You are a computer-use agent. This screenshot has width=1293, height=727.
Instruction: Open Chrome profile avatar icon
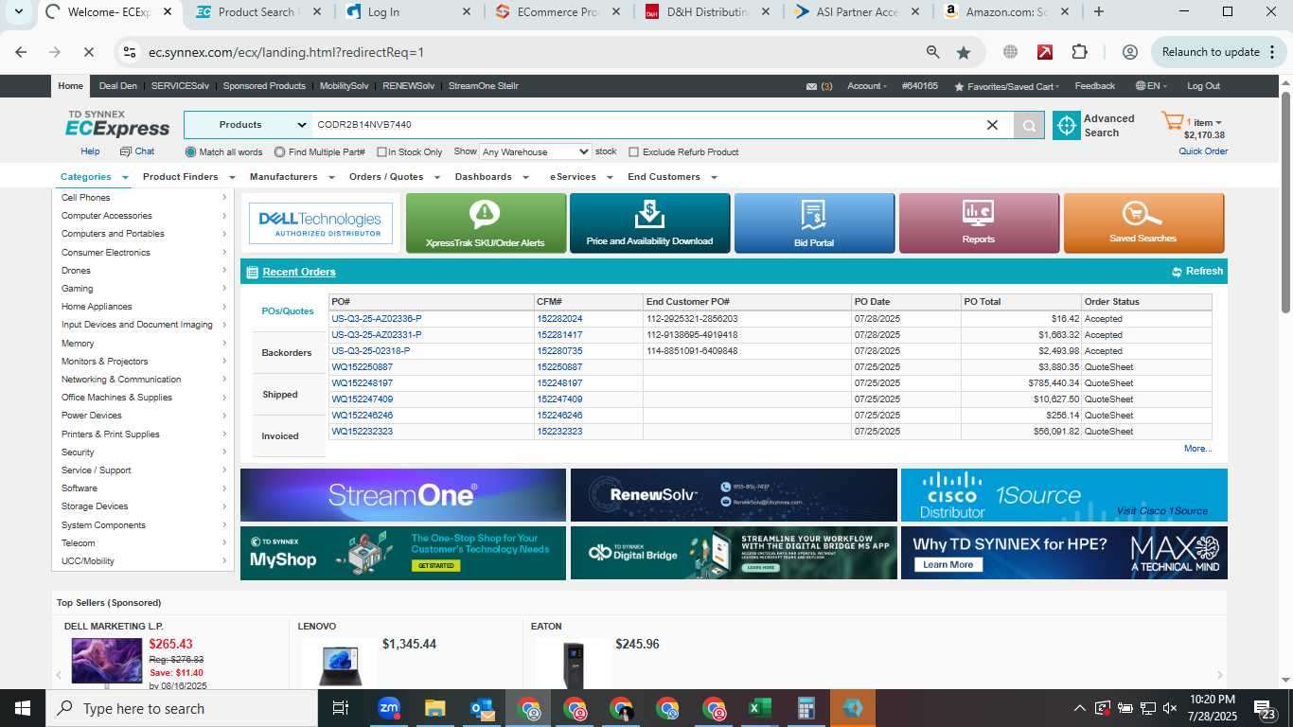1129,52
